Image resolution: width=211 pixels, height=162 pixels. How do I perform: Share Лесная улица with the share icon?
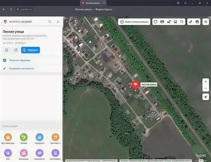tap(16, 50)
